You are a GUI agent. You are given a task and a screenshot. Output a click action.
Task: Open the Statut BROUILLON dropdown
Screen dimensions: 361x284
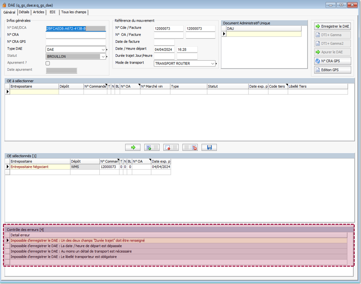pos(103,56)
